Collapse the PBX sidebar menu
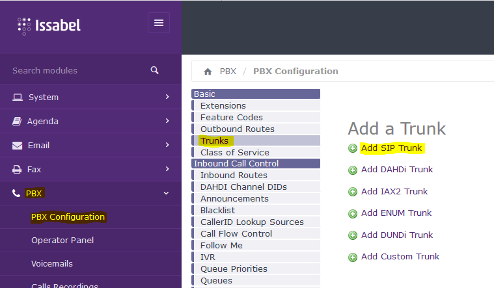This screenshot has width=494, height=288. pyautogui.click(x=90, y=193)
